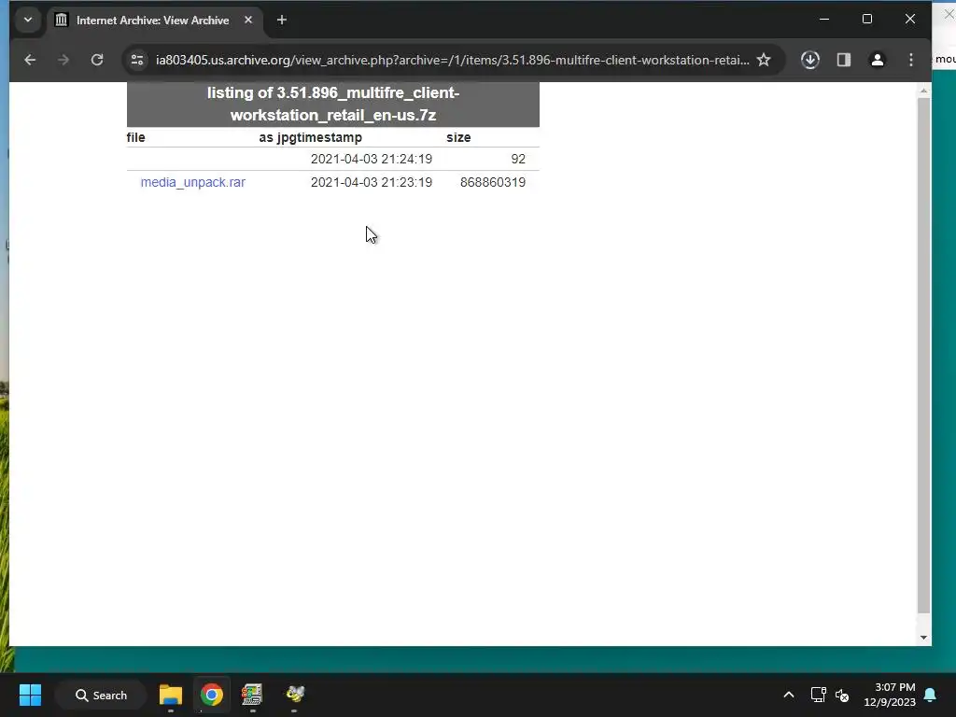Open the tab search dropdown arrow
This screenshot has height=717, width=956.
click(x=27, y=20)
